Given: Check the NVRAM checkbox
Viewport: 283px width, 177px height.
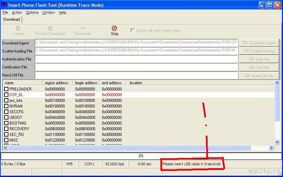Looking at the screenshot, I should click(7, 106).
